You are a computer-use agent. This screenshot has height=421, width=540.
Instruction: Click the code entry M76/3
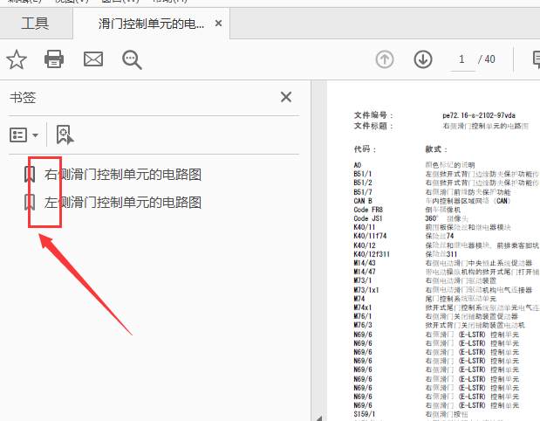pos(363,325)
